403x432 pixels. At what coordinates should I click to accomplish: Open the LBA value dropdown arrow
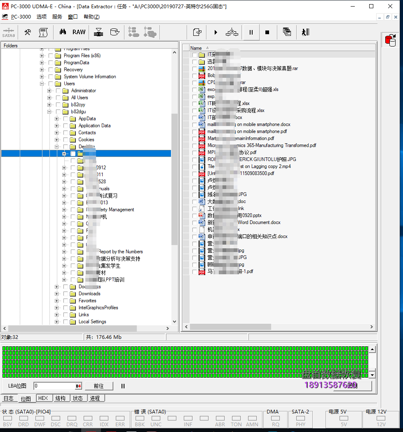[78, 386]
